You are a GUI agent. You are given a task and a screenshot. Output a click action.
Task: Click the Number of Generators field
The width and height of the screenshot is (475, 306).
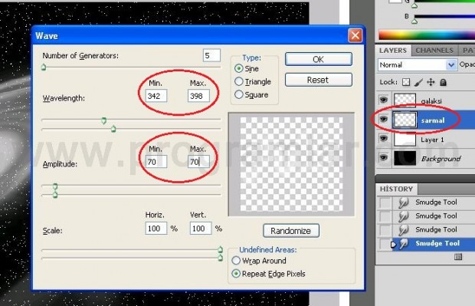(211, 55)
